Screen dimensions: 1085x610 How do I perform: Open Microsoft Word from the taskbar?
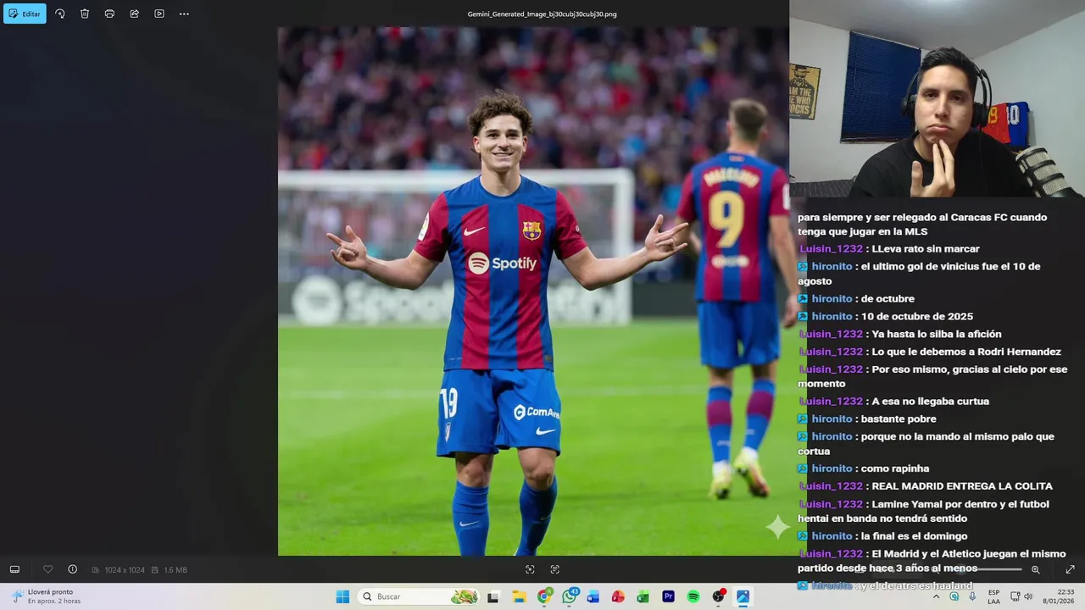[593, 596]
